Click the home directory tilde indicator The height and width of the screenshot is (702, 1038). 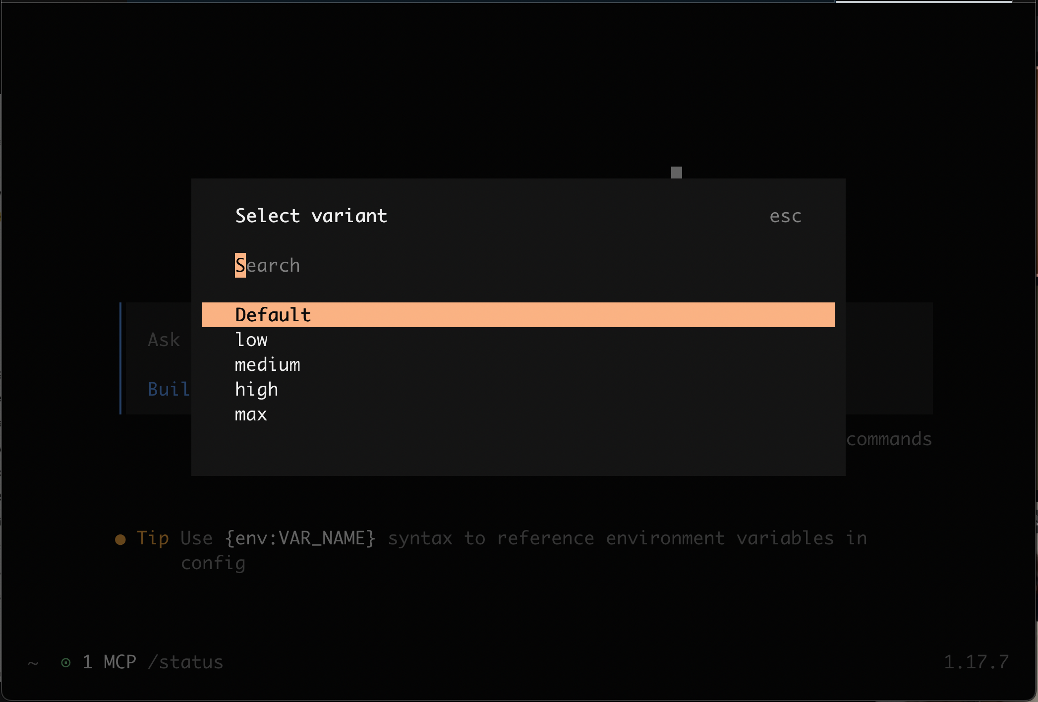point(33,663)
